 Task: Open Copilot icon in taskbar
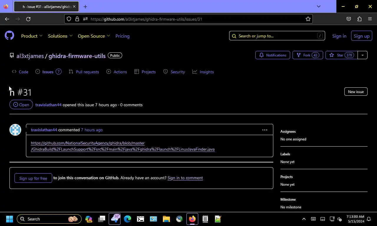pyautogui.click(x=89, y=219)
